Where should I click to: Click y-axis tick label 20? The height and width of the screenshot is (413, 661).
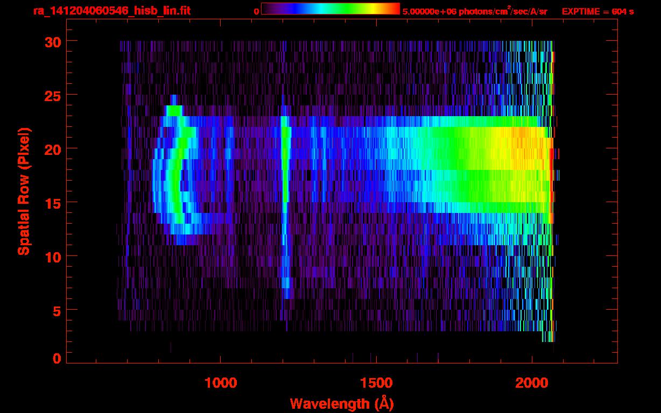point(52,149)
